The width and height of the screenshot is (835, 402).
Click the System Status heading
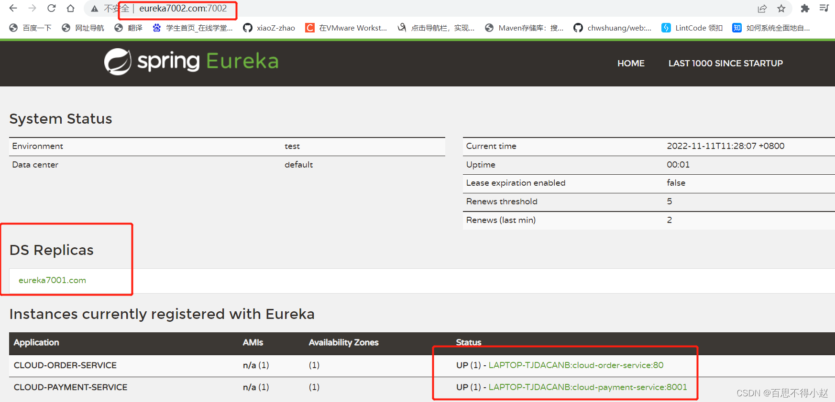point(61,118)
